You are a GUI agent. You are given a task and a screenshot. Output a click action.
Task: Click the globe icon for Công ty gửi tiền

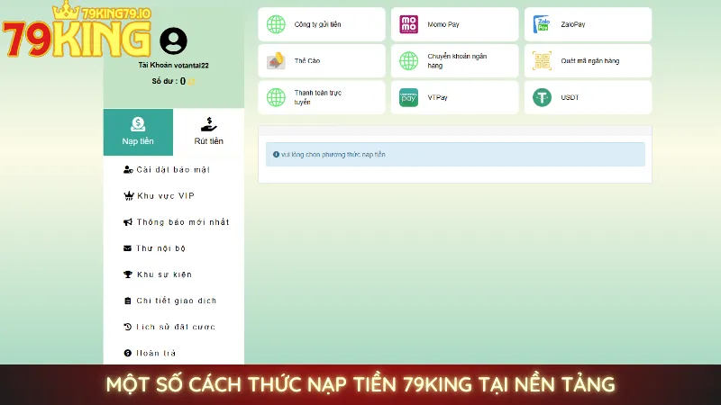coord(276,24)
